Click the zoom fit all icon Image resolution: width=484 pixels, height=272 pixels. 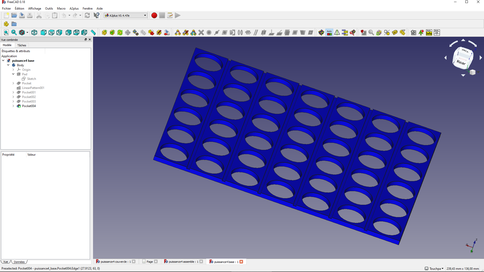[6, 32]
